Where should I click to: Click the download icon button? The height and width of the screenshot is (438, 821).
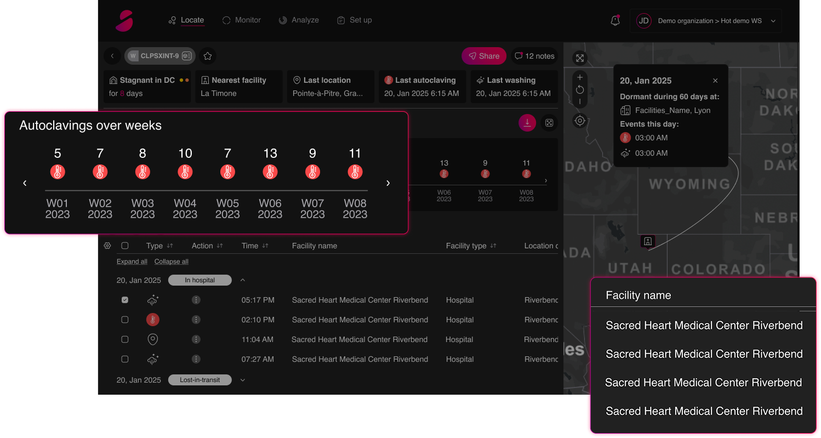coord(527,123)
